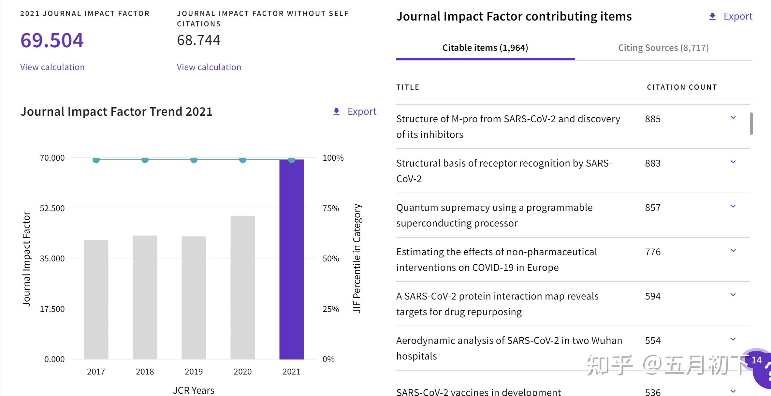Click Export text for the Impact Factor Trend chart
771x396 pixels.
(x=362, y=111)
